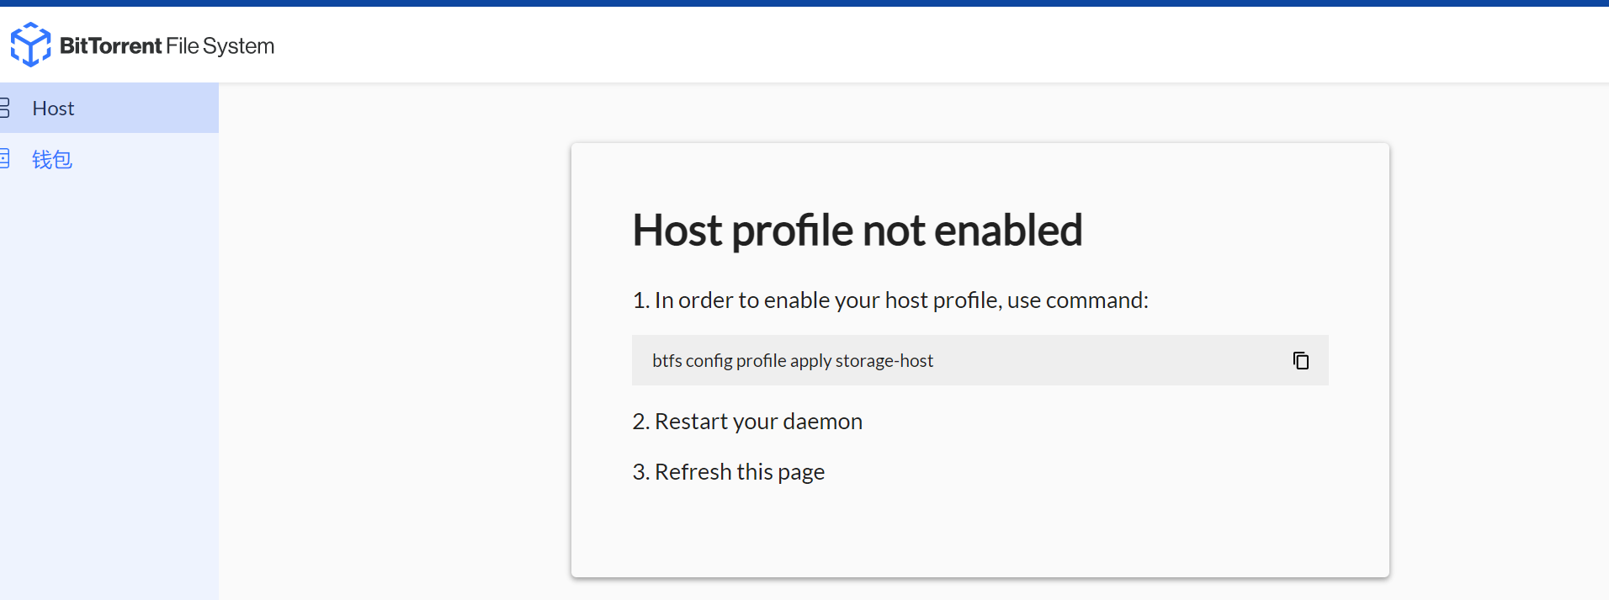Click the word "btfs" in command box

(x=666, y=361)
